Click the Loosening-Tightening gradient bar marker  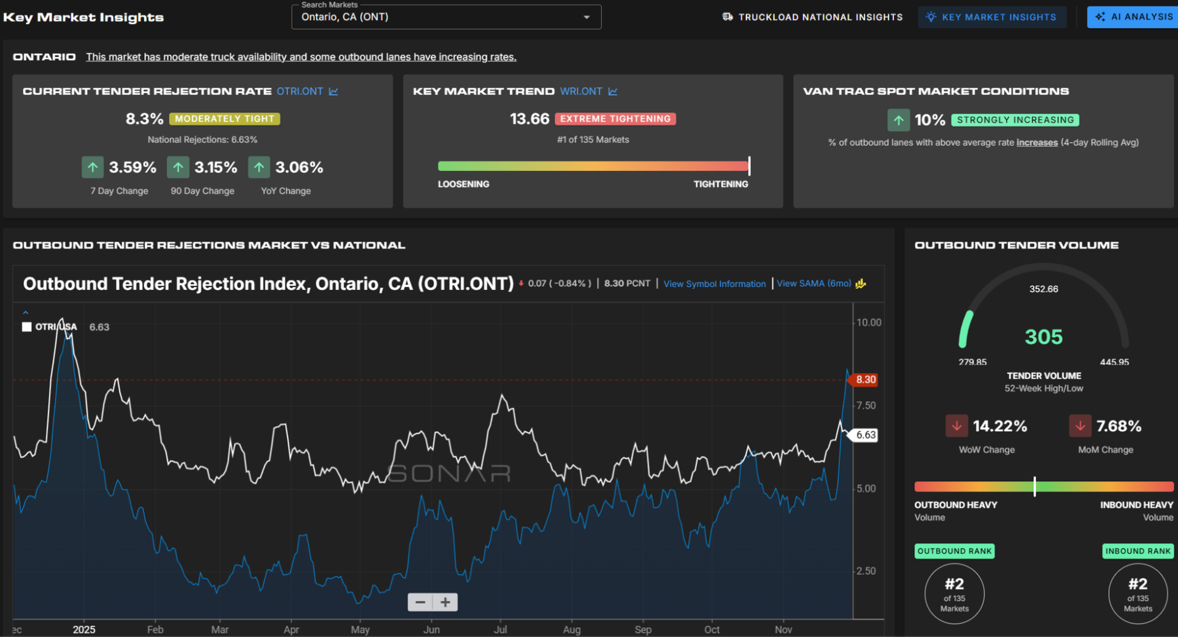[x=749, y=166]
